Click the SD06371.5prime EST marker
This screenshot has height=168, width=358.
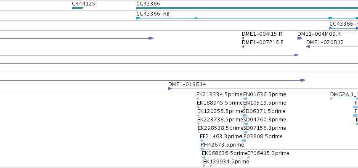coord(245,115)
